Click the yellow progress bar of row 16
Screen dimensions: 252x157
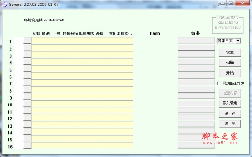pyautogui.click(x=82, y=145)
